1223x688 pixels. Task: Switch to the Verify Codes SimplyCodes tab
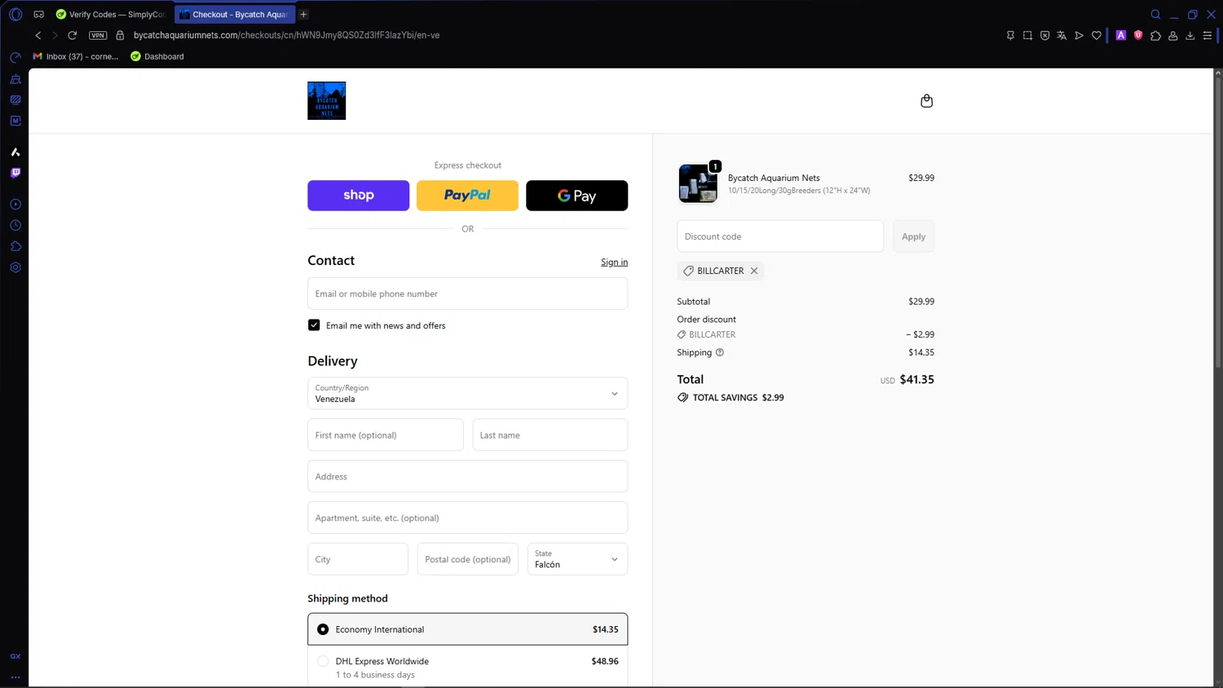111,15
